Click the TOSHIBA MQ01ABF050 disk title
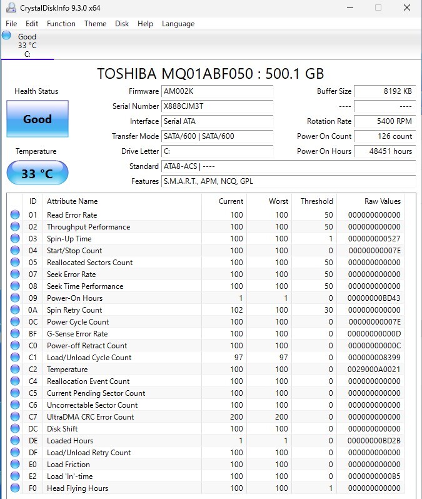Image resolution: width=422 pixels, height=499 pixels. 210,74
